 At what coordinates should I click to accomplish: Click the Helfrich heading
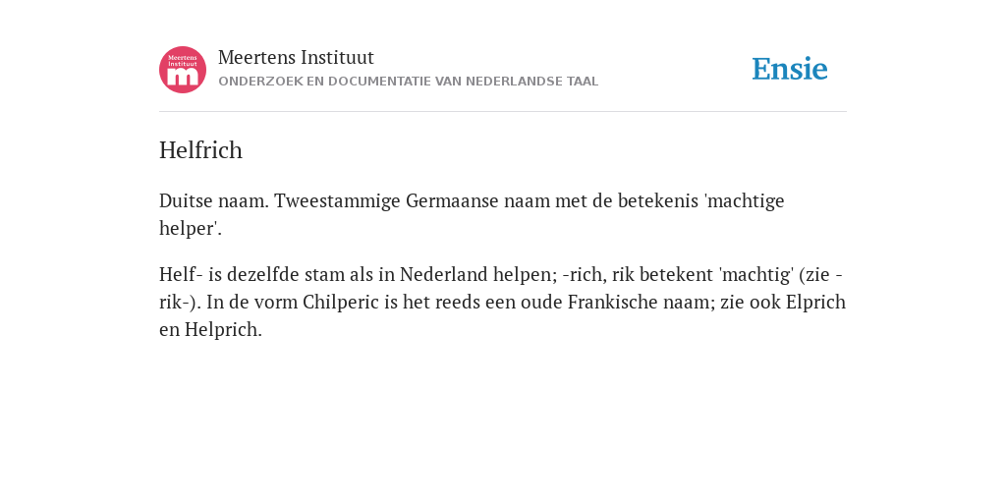(x=200, y=150)
